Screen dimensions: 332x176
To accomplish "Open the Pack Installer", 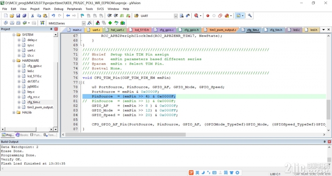I will click(123, 23).
